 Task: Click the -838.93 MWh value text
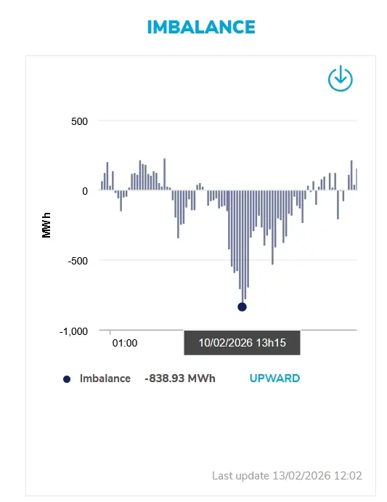180,378
